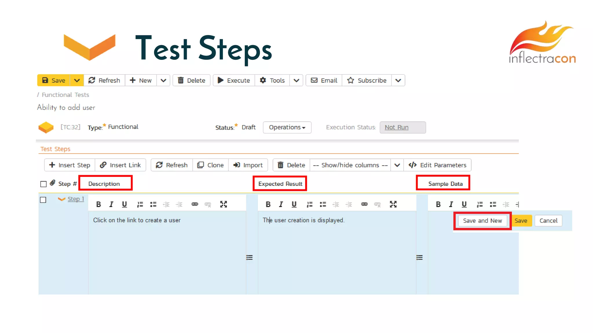Insert numbered list in Sample Data editor
The height and width of the screenshot is (333, 593).
point(480,204)
